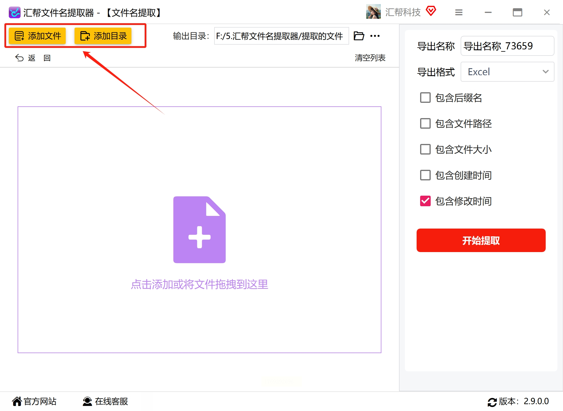Click the app logo icon in title bar

coord(15,13)
